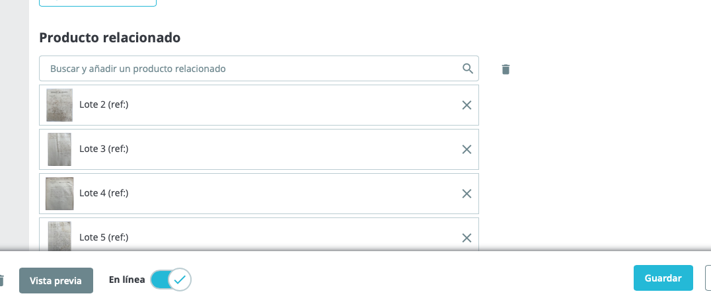Focus the related product search field
Image resolution: width=711 pixels, height=304 pixels.
pos(251,69)
